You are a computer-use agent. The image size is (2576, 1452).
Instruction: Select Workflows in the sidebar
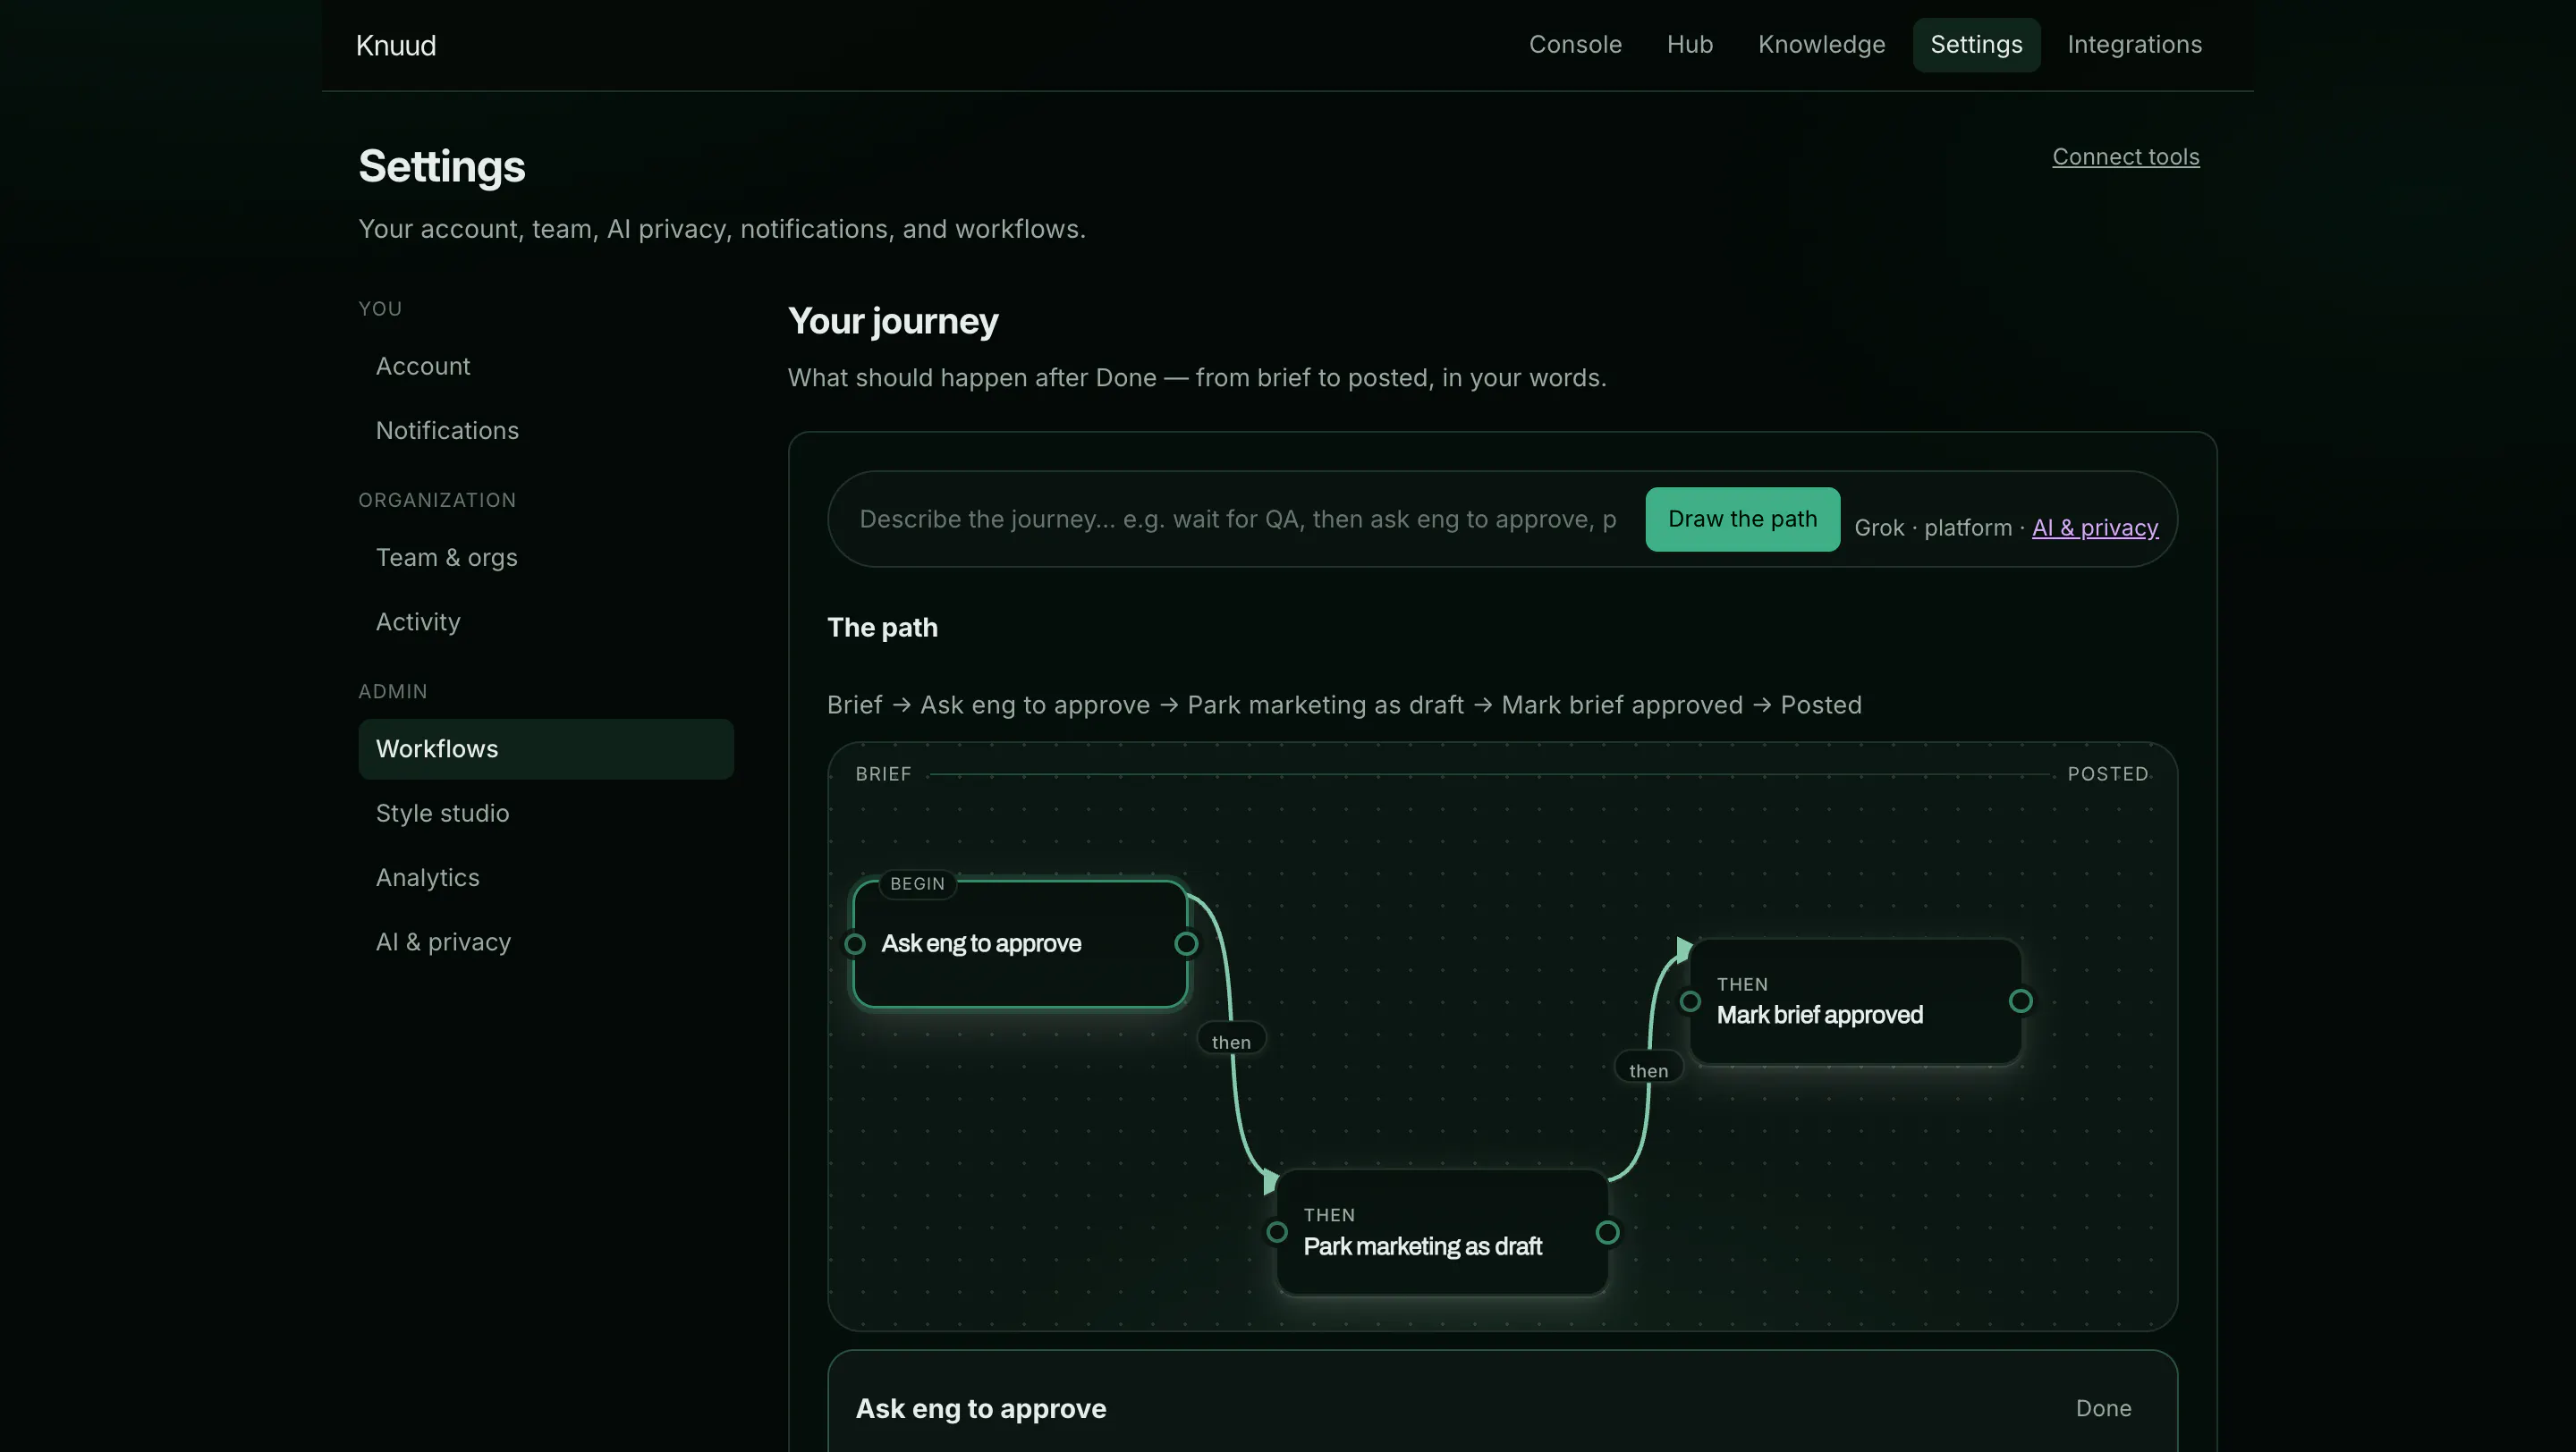click(x=546, y=749)
